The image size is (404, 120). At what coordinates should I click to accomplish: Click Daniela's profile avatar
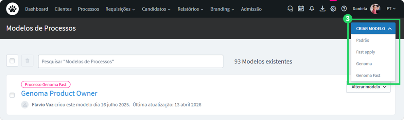375,9
